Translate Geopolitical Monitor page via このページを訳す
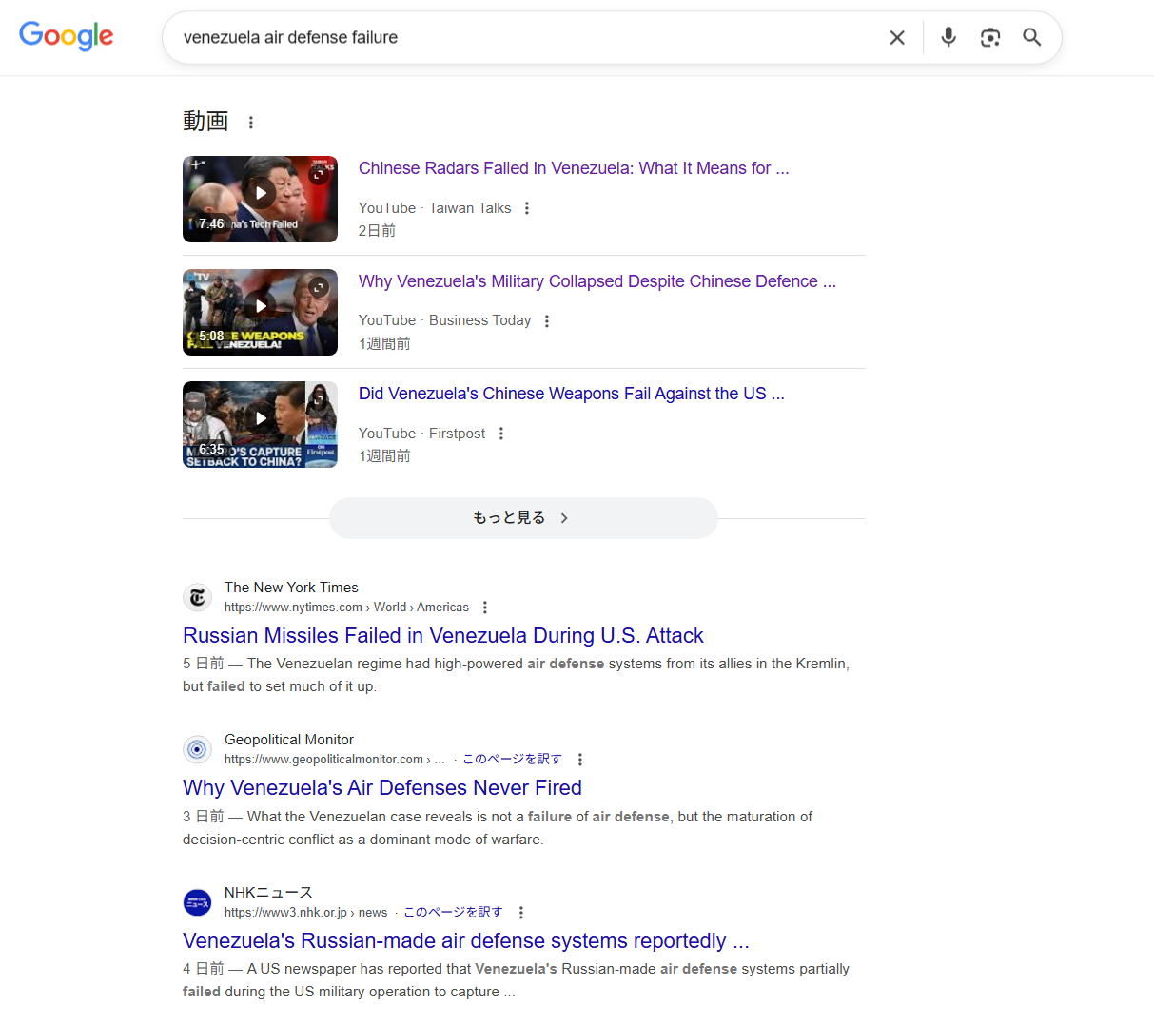1154x1023 pixels. (x=512, y=759)
